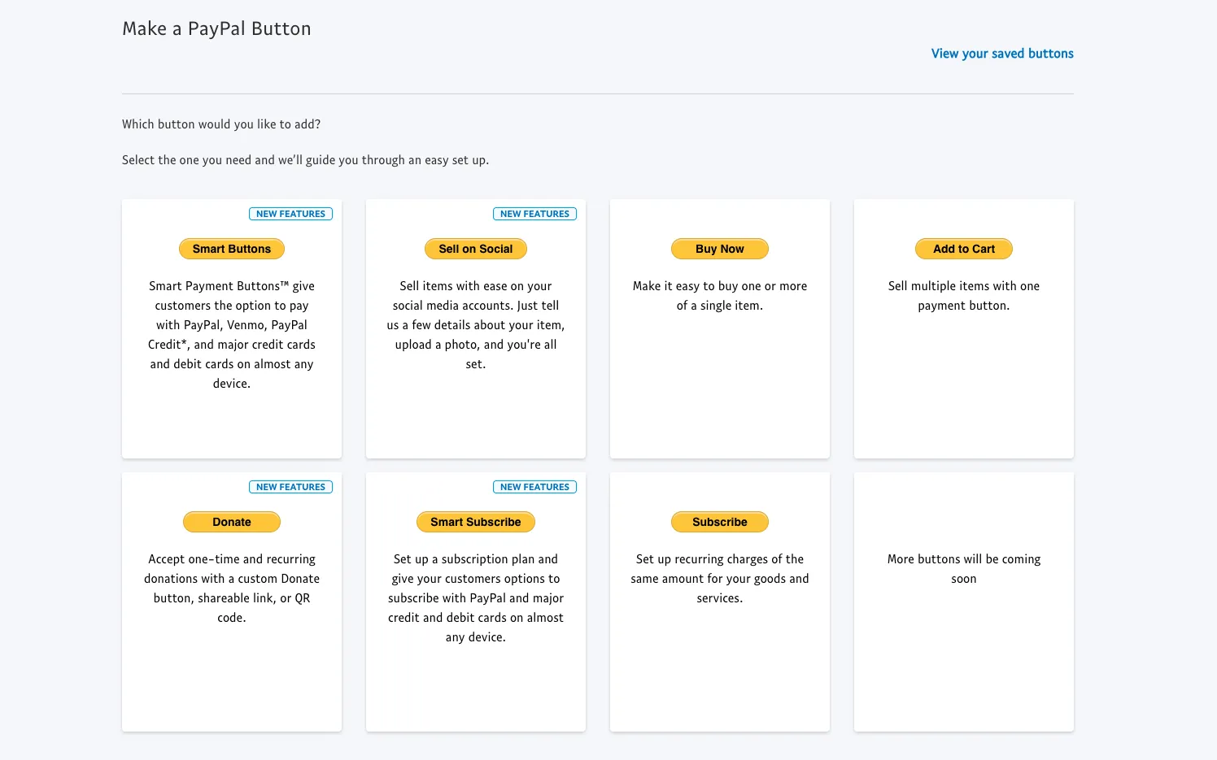
Task: Click the Smart Buttons yellow button
Action: coord(232,249)
